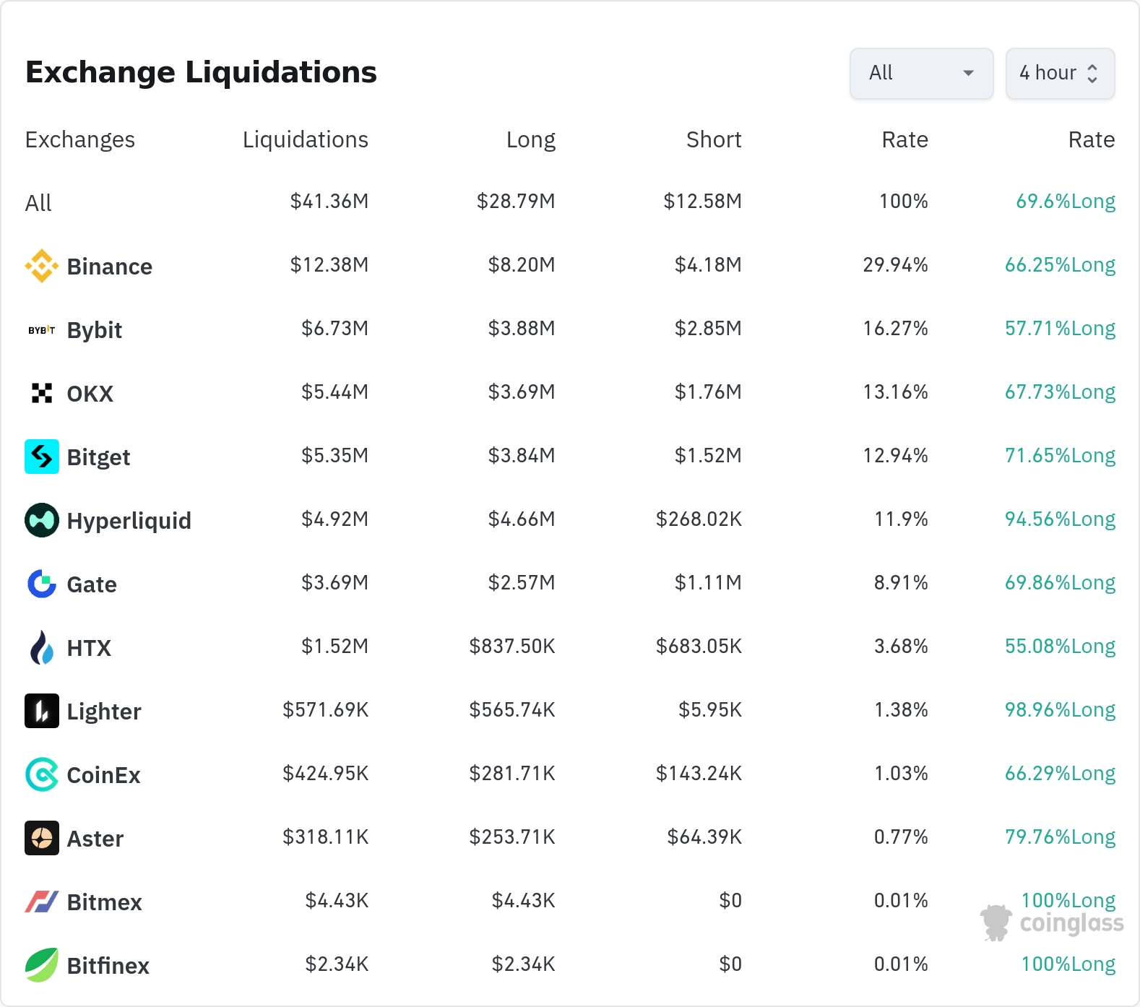Click the coinglass watermark logo

click(1052, 922)
